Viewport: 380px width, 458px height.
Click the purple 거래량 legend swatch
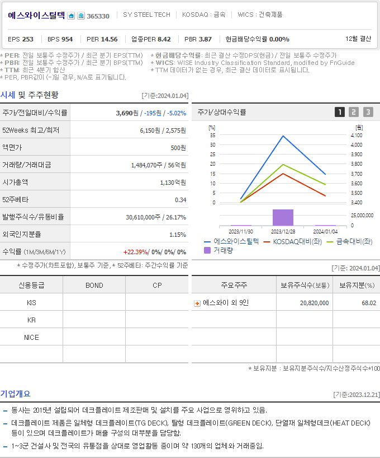(x=207, y=250)
